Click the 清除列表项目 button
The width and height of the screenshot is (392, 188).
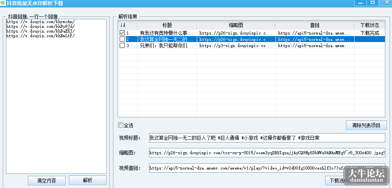pyautogui.click(x=366, y=125)
